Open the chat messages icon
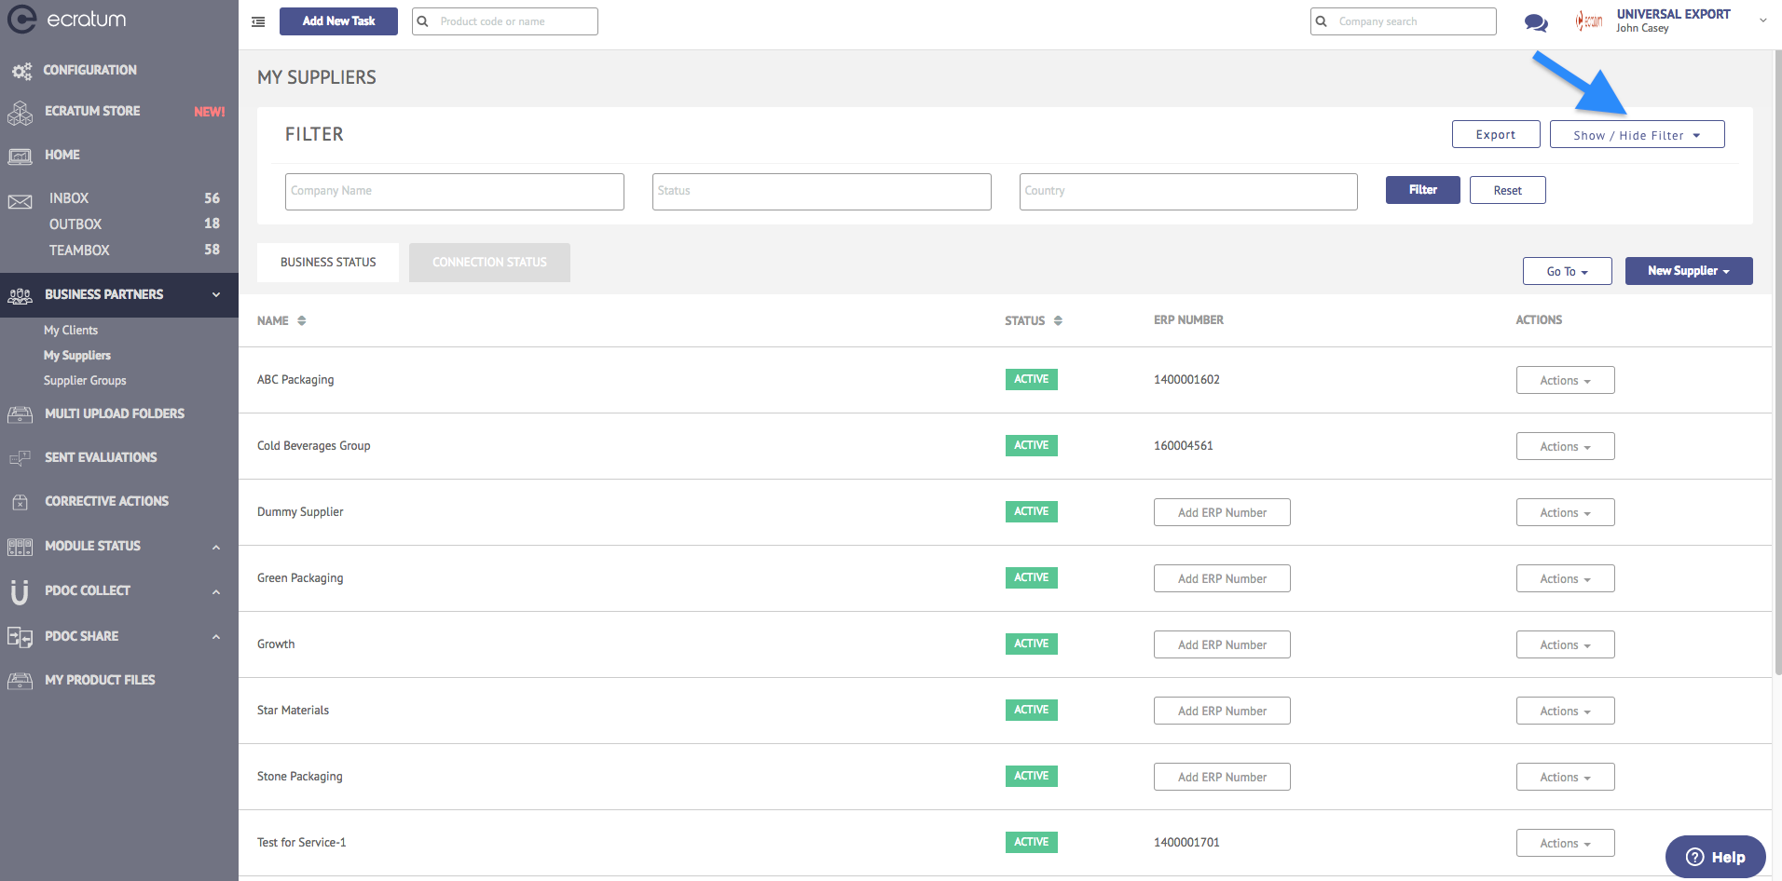Screen dimensions: 1782x881 (x=1536, y=22)
